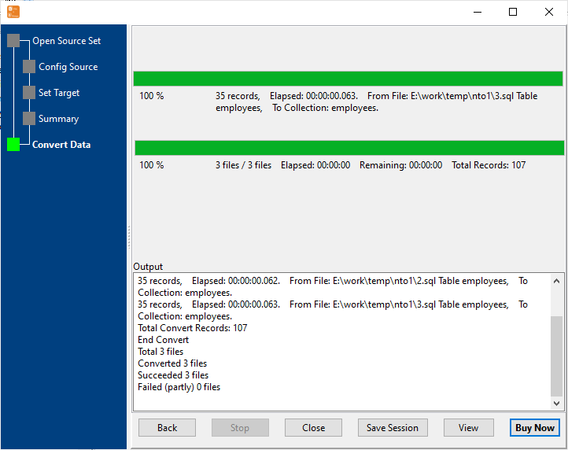Screen dimensions: 568x450
Task: Click the output scrollbar down arrow
Action: tap(557, 403)
